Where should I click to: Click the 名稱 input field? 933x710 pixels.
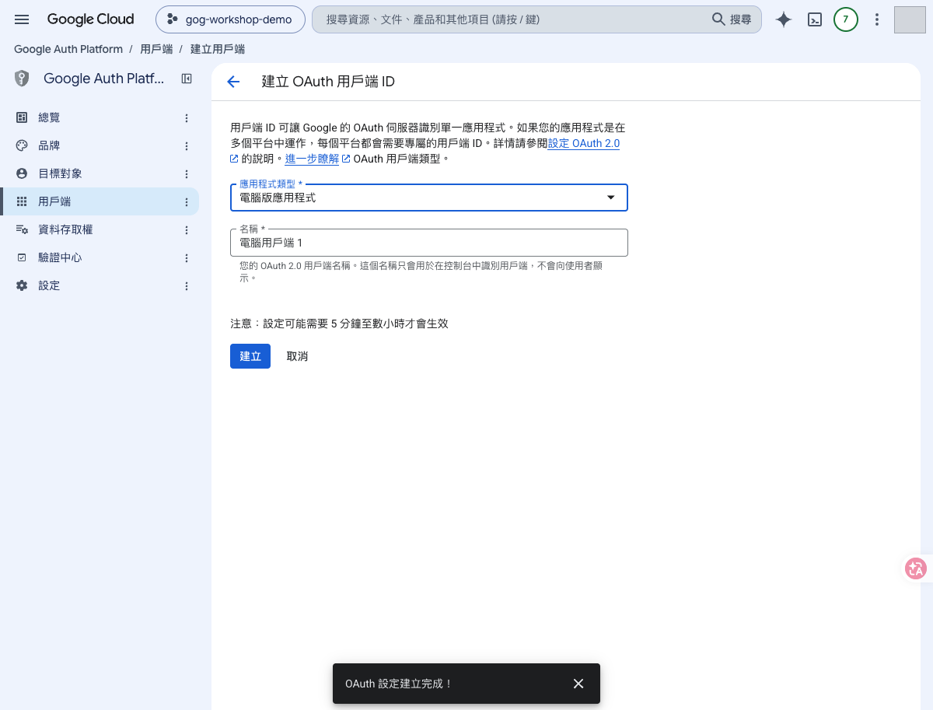point(429,243)
